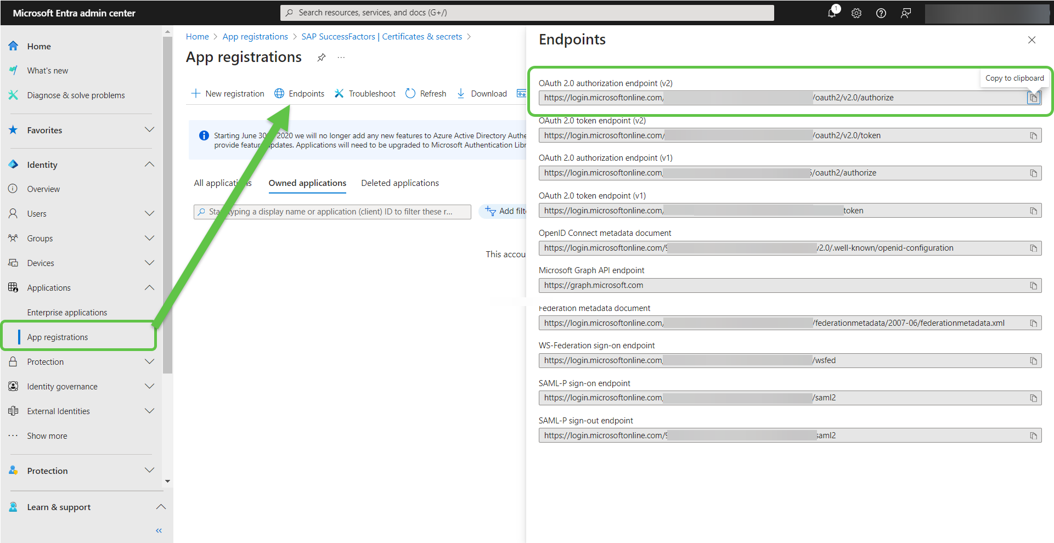Click Show more in sidebar
The height and width of the screenshot is (543, 1054).
[47, 436]
